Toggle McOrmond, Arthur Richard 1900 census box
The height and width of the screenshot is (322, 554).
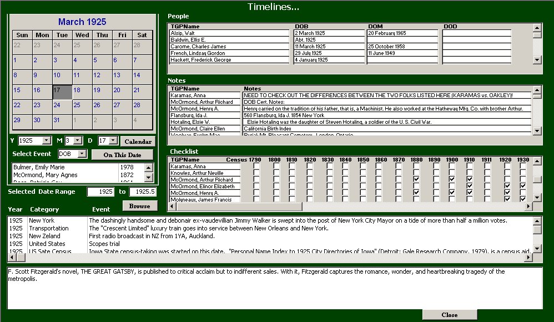(x=452, y=179)
